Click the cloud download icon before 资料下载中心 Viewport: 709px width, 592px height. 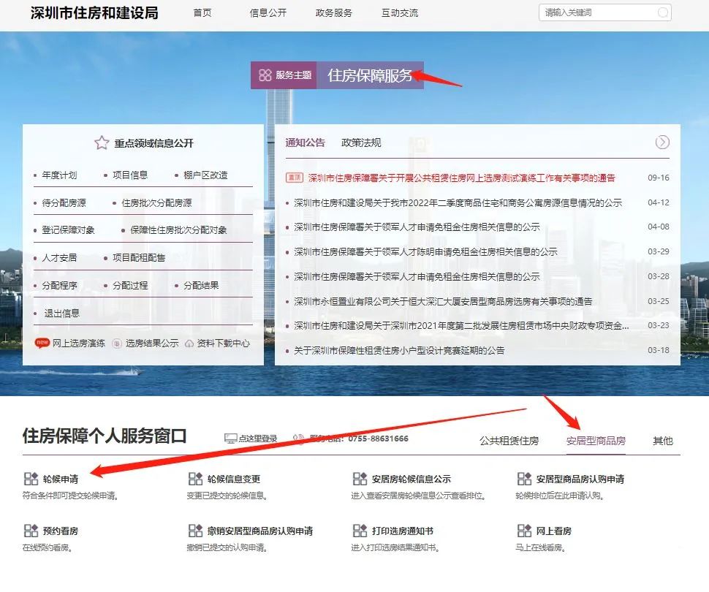coord(189,344)
